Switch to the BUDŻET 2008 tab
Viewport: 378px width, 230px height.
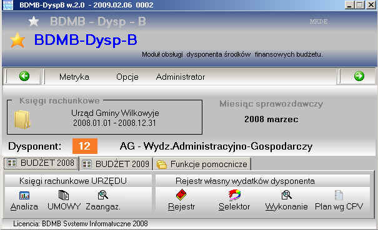41,163
